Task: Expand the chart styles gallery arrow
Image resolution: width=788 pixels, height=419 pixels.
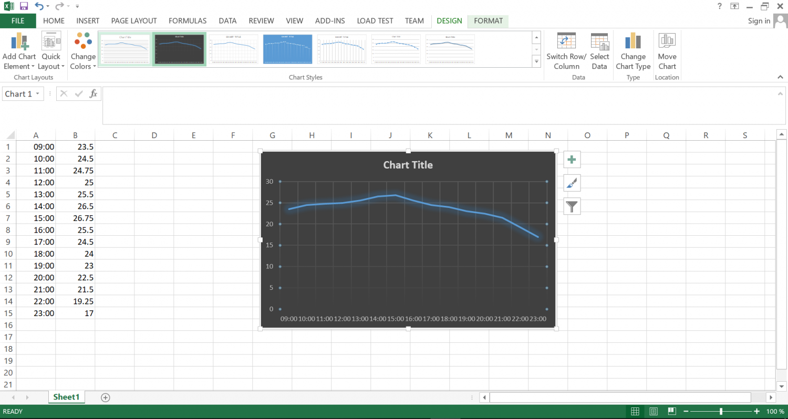Action: coord(536,61)
